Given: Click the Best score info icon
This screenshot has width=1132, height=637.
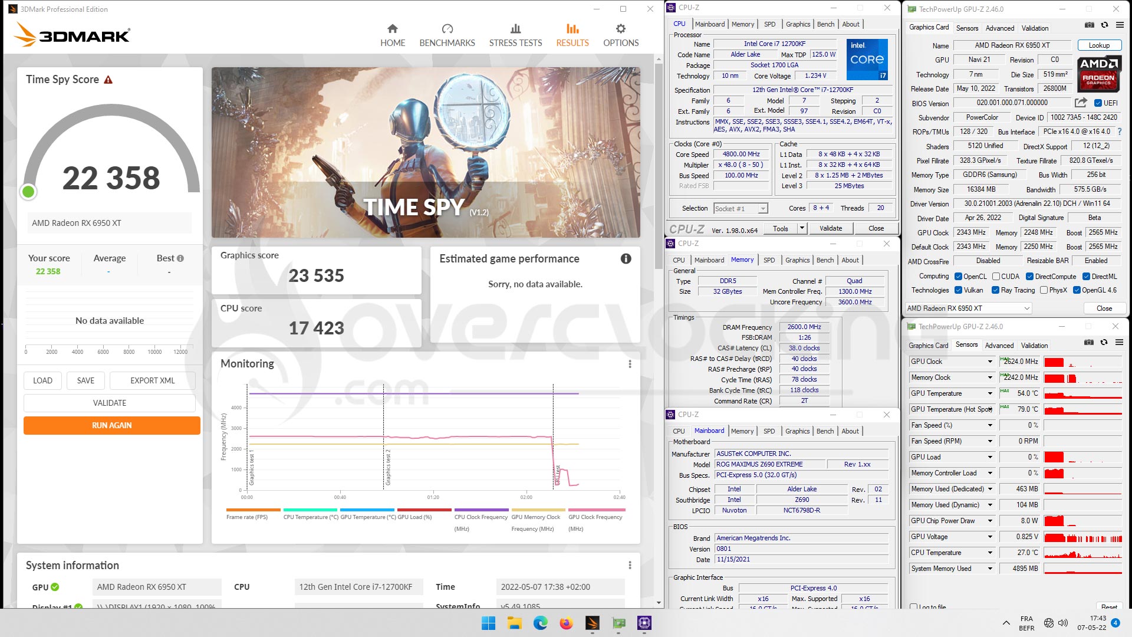Looking at the screenshot, I should [180, 258].
